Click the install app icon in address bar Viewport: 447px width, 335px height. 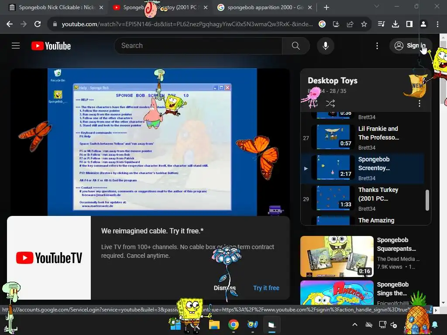[336, 24]
